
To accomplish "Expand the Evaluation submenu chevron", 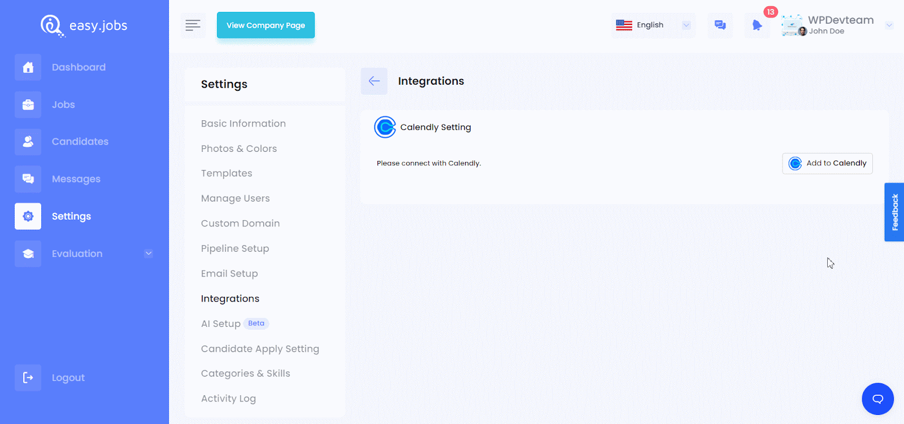I will coord(149,253).
